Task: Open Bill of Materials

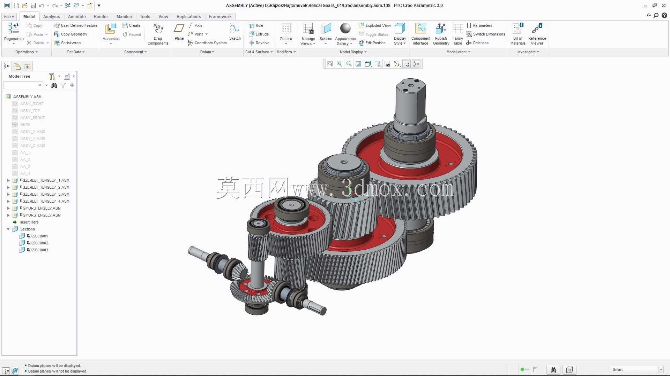Action: (x=518, y=34)
